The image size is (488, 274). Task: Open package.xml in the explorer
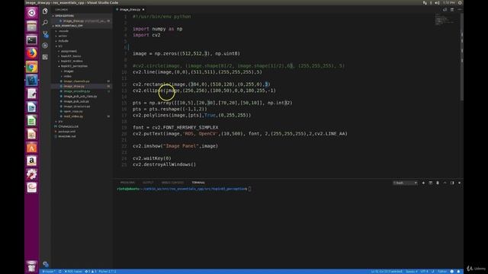[66, 132]
